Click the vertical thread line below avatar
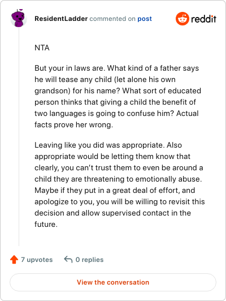 [x=19, y=136]
